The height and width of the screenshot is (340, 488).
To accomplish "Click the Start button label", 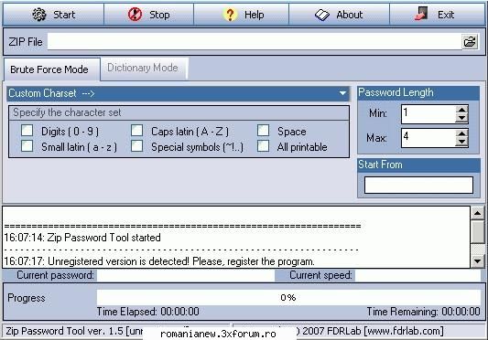I will 64,15.
